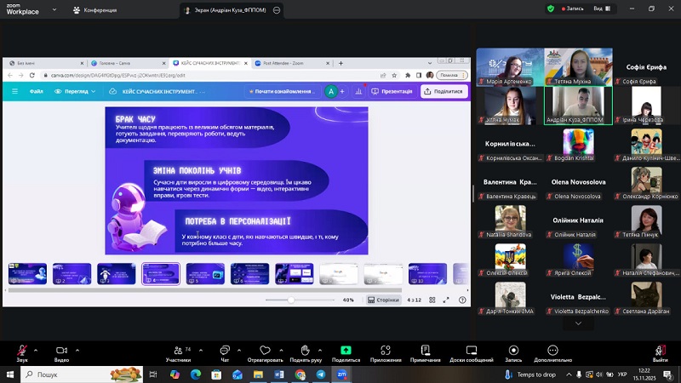The height and width of the screenshot is (383, 681).
Task: Turn on the Zoom video camera
Action: [61, 350]
